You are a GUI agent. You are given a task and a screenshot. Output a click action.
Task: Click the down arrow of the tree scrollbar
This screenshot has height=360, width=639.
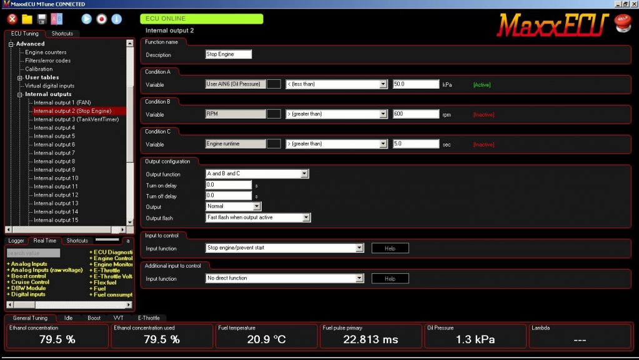(129, 222)
